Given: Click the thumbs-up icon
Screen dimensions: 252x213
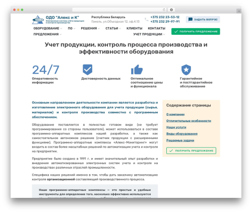Looking at the screenshot, I should coord(137,69).
